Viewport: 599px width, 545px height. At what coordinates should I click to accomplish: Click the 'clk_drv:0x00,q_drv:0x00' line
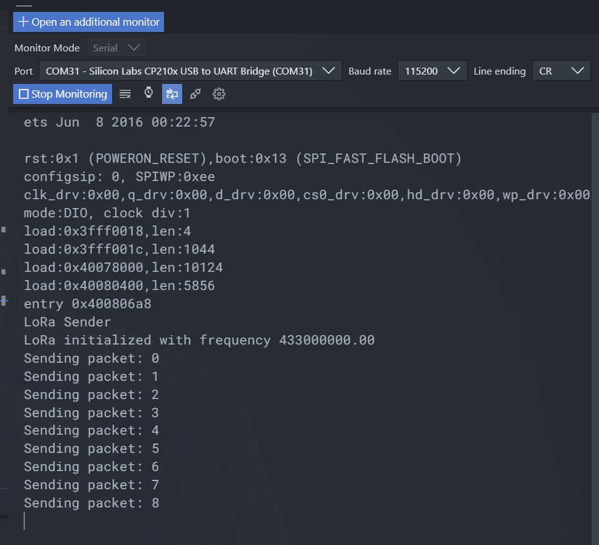307,195
